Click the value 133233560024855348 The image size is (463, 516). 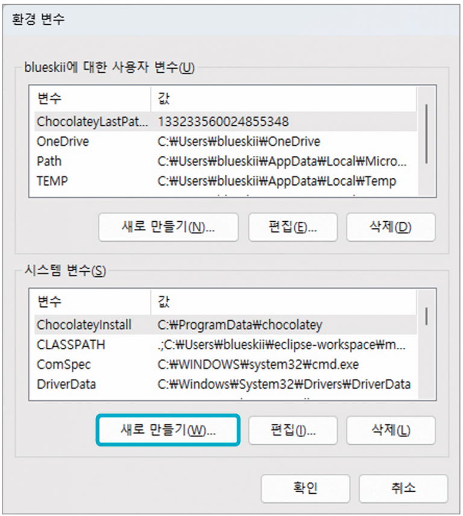(x=224, y=122)
